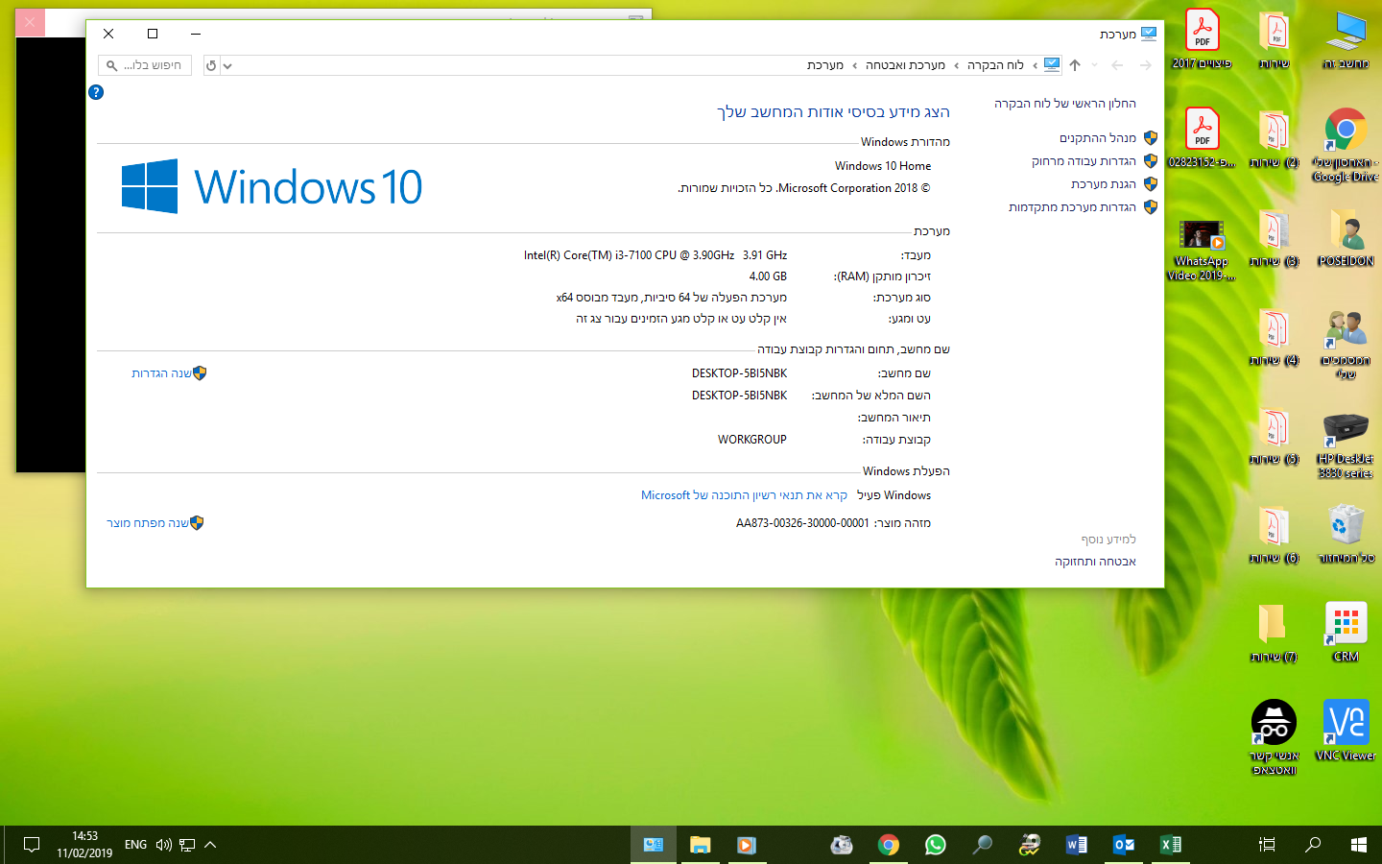Open Task View on the taskbar

pyautogui.click(x=1267, y=845)
